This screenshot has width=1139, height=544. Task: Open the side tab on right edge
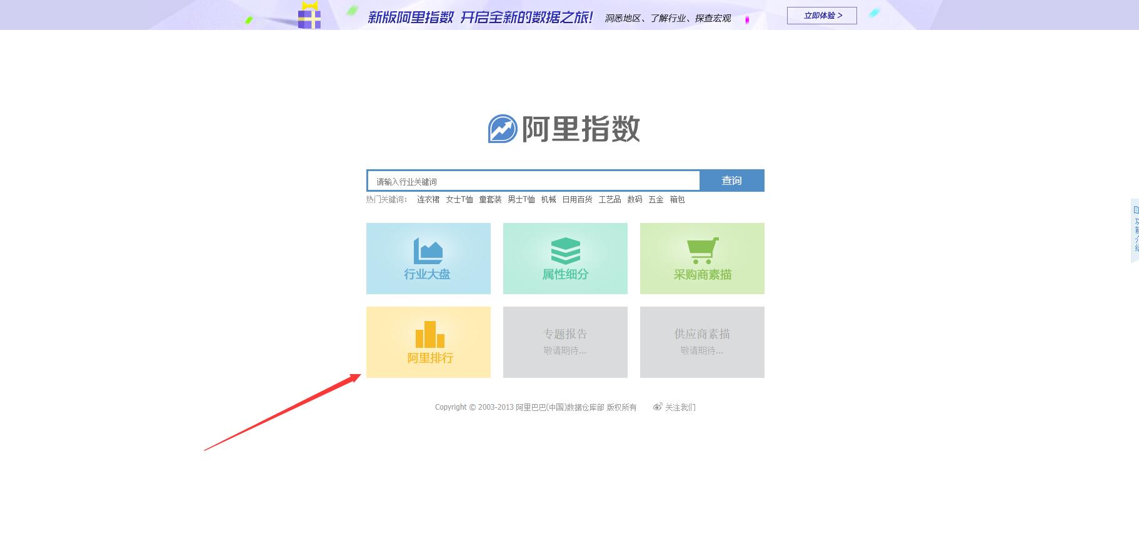click(x=1135, y=230)
